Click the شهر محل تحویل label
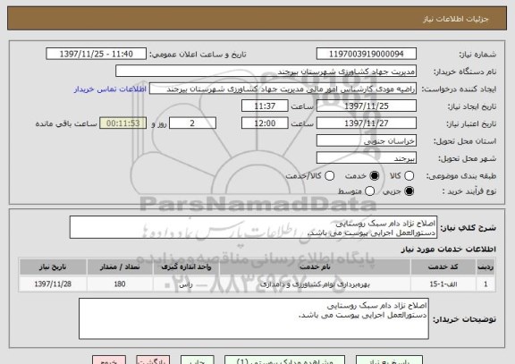 467,158
